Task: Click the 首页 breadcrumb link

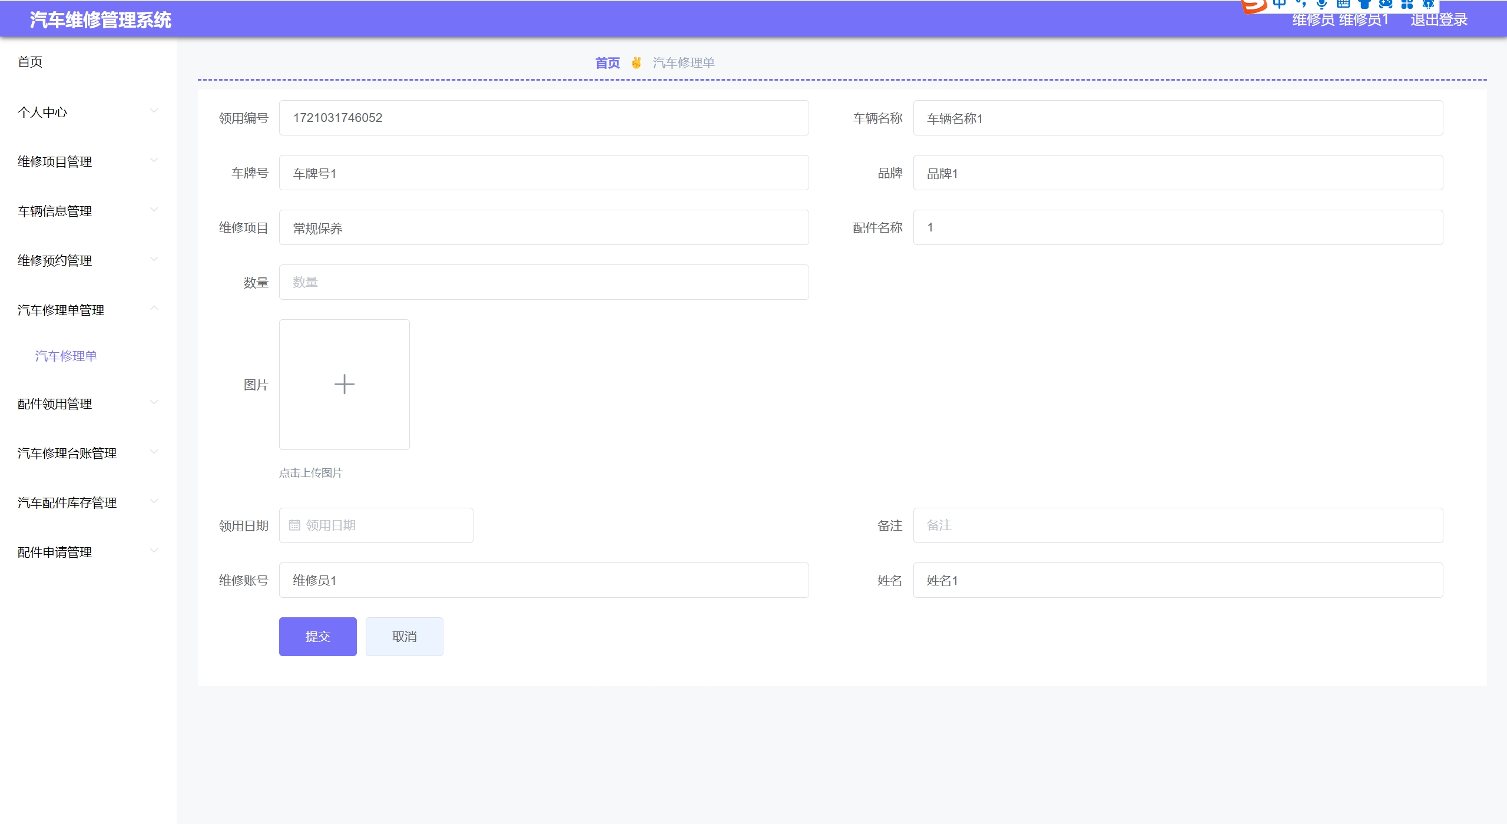Action: pos(607,63)
